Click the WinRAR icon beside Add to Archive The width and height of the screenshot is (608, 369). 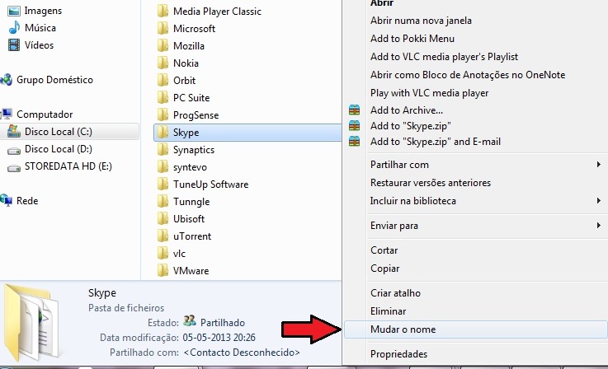354,110
